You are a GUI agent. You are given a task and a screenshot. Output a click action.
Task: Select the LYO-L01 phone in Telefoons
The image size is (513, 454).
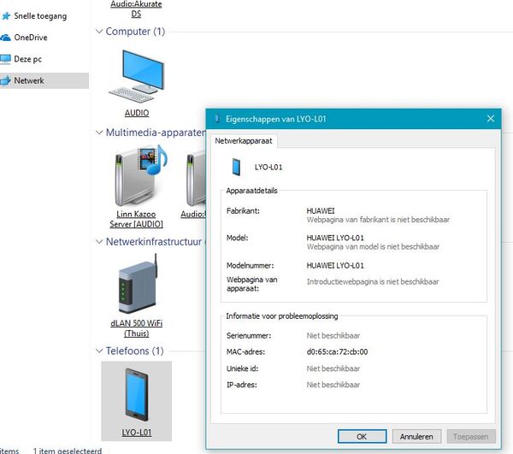click(137, 393)
